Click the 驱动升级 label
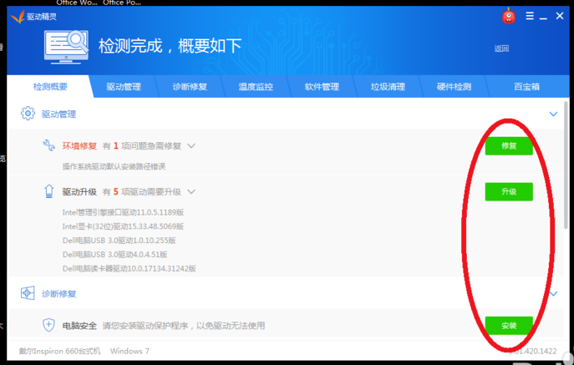The height and width of the screenshot is (365, 574). pyautogui.click(x=79, y=192)
